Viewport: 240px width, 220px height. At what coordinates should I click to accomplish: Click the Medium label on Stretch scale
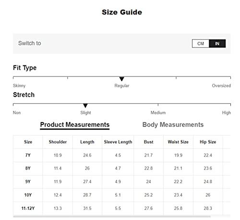pos(158,113)
